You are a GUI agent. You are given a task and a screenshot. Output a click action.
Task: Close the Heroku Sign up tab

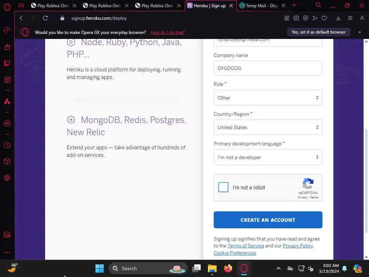click(x=231, y=6)
